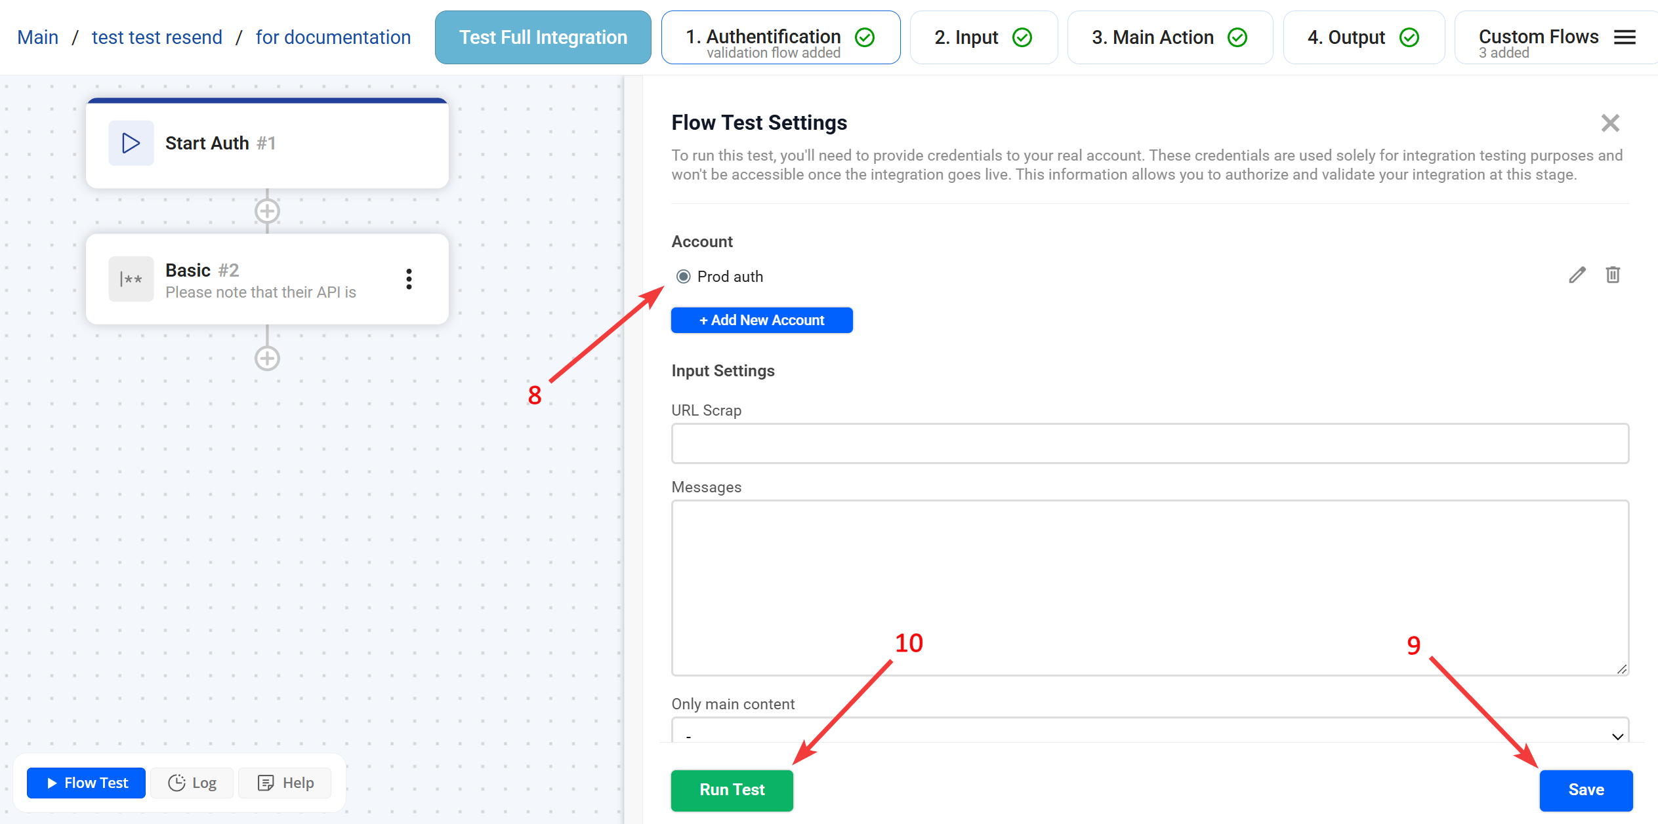Click the Basic node password icon

click(131, 279)
